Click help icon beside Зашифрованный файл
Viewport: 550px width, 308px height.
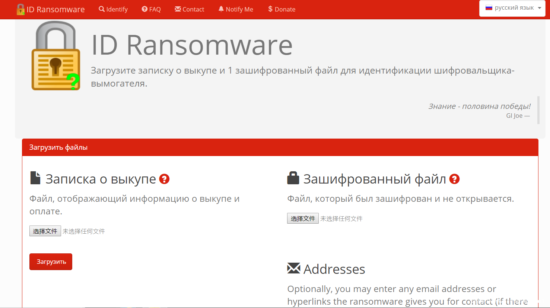454,179
